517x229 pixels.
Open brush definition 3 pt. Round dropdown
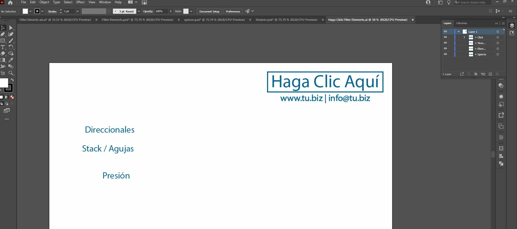[139, 11]
